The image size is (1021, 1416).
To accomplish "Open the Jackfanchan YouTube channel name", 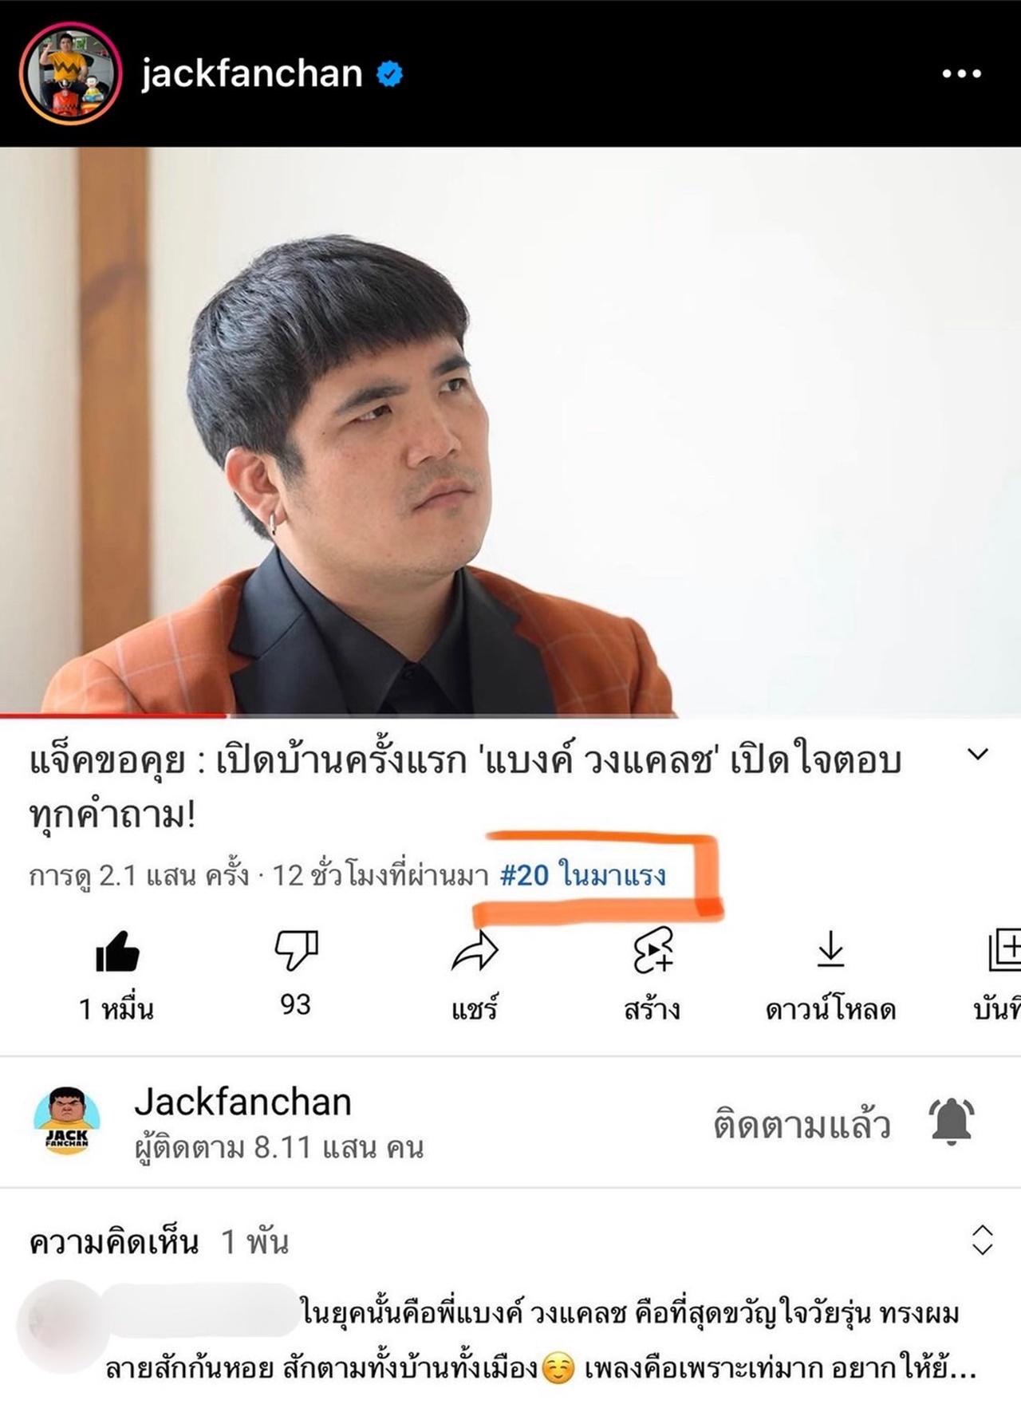I will 242,1102.
